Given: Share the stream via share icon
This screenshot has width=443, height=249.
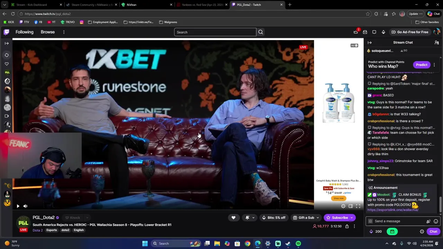Looking at the screenshot, I should point(346,226).
